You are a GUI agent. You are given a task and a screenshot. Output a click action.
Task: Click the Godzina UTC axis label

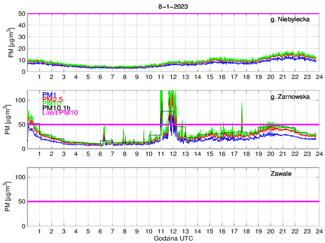point(173,238)
